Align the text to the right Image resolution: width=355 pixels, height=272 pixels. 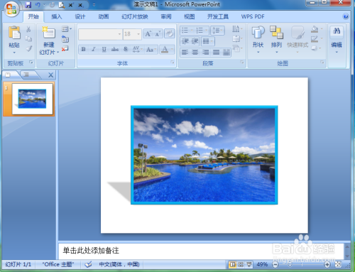[205, 53]
